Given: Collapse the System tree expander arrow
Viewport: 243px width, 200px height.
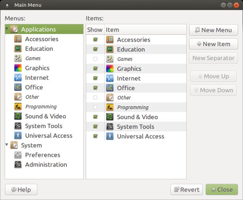Looking at the screenshot, I should (x=7, y=145).
